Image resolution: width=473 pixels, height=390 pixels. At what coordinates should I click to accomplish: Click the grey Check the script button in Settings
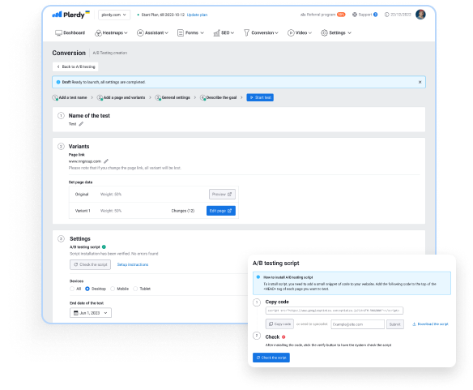point(90,264)
